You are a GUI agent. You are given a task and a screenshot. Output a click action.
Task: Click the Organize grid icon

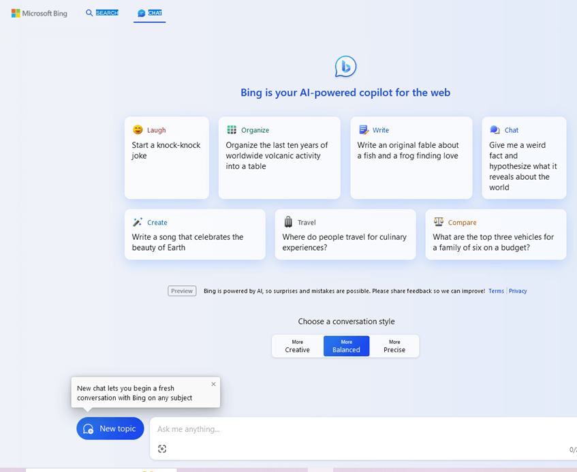tap(232, 129)
